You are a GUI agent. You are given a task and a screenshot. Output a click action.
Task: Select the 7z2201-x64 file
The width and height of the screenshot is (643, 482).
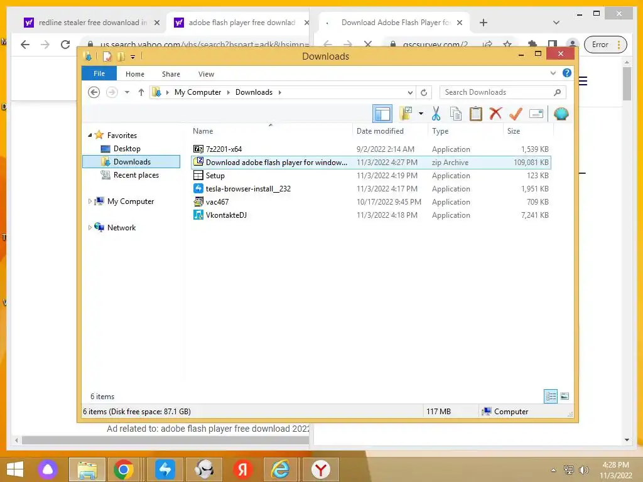(x=370, y=149)
